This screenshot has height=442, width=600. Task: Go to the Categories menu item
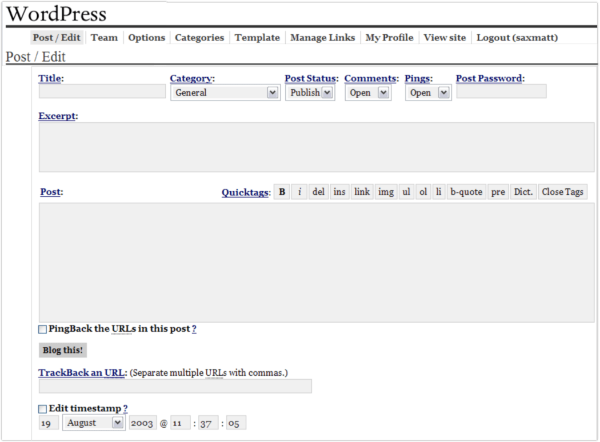pyautogui.click(x=199, y=38)
